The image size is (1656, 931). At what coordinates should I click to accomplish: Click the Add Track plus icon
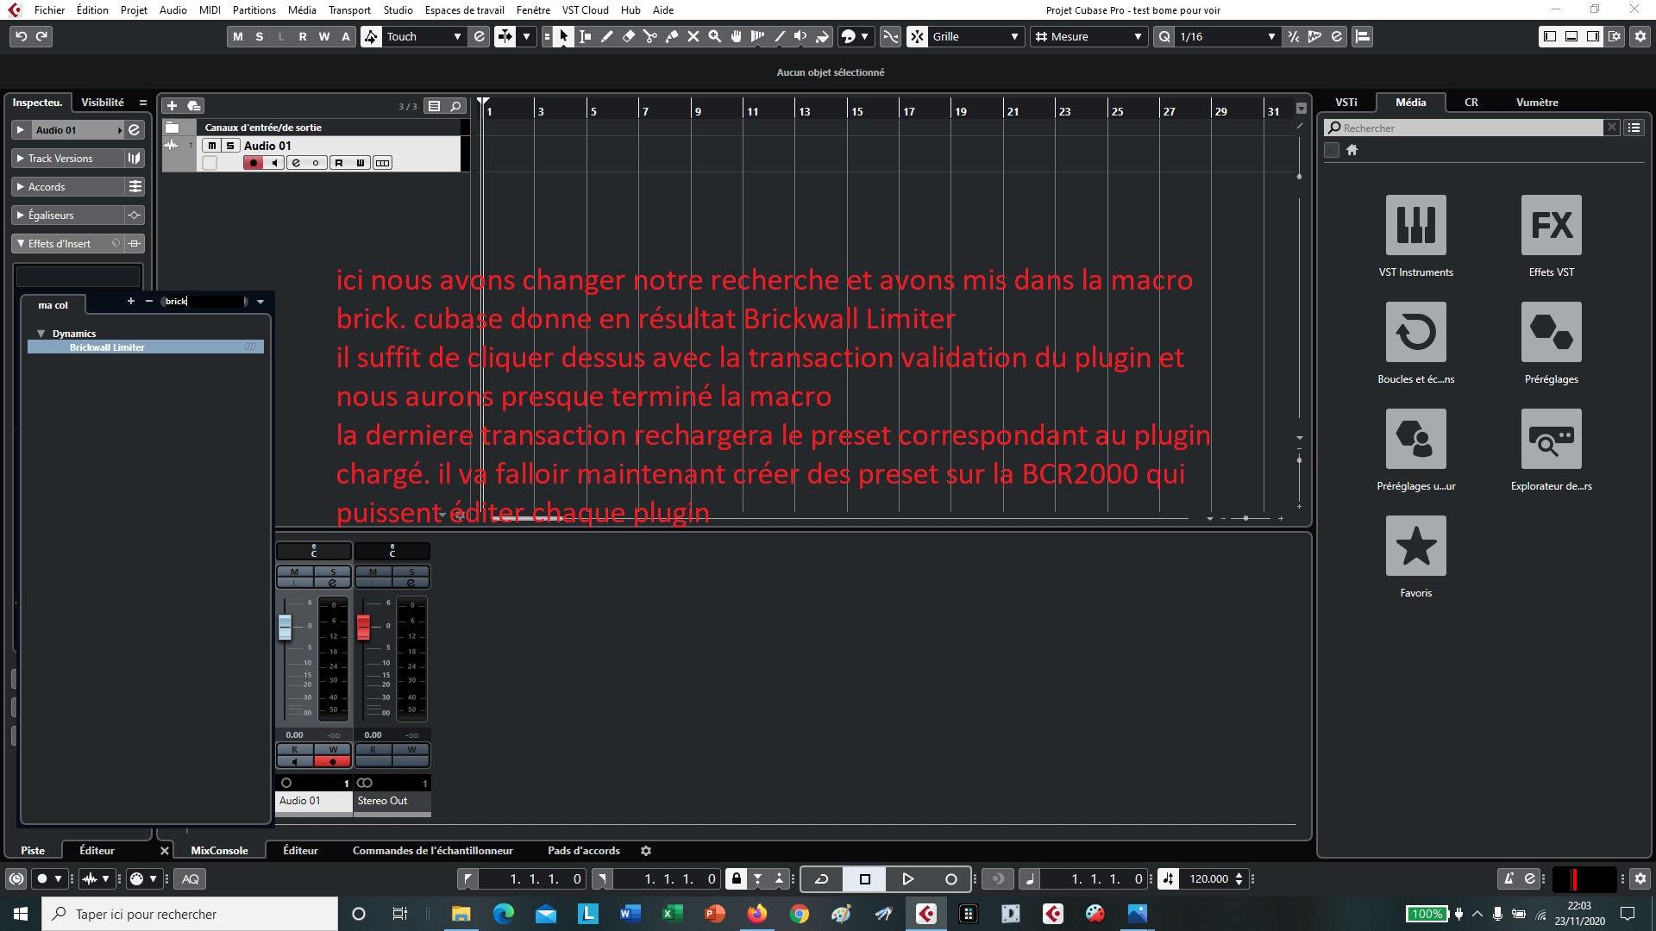pyautogui.click(x=172, y=105)
